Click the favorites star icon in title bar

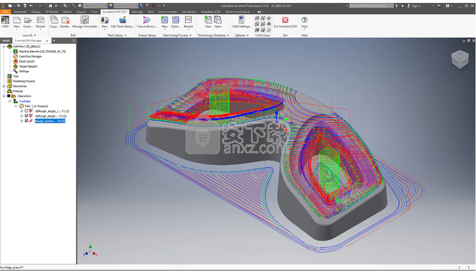(x=403, y=5)
